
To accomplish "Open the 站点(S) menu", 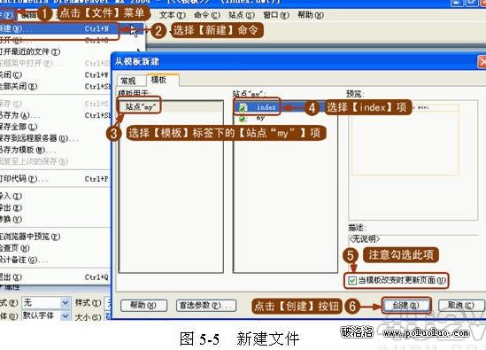I will tap(242, 15).
